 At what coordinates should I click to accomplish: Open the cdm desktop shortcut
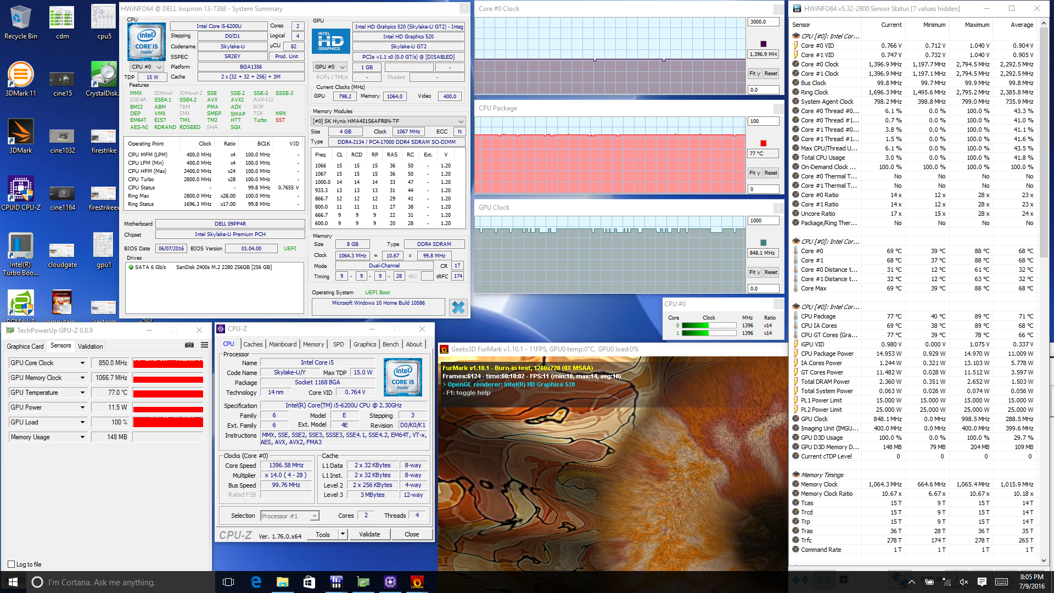click(x=62, y=22)
